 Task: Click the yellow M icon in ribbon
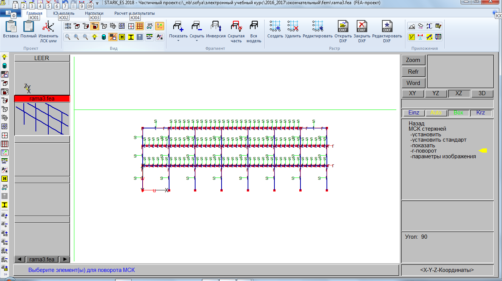(122, 37)
